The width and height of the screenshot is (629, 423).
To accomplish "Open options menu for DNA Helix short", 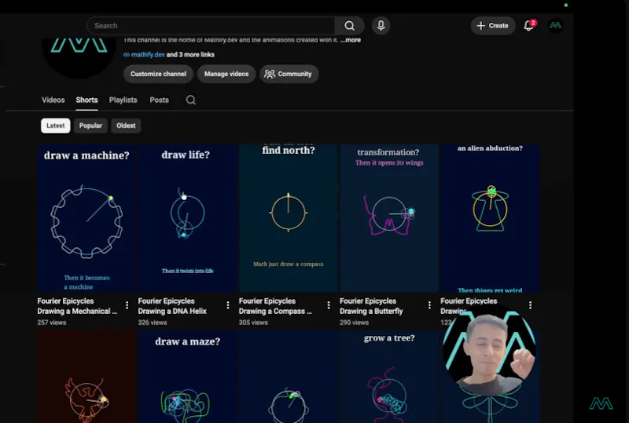I will tap(228, 305).
